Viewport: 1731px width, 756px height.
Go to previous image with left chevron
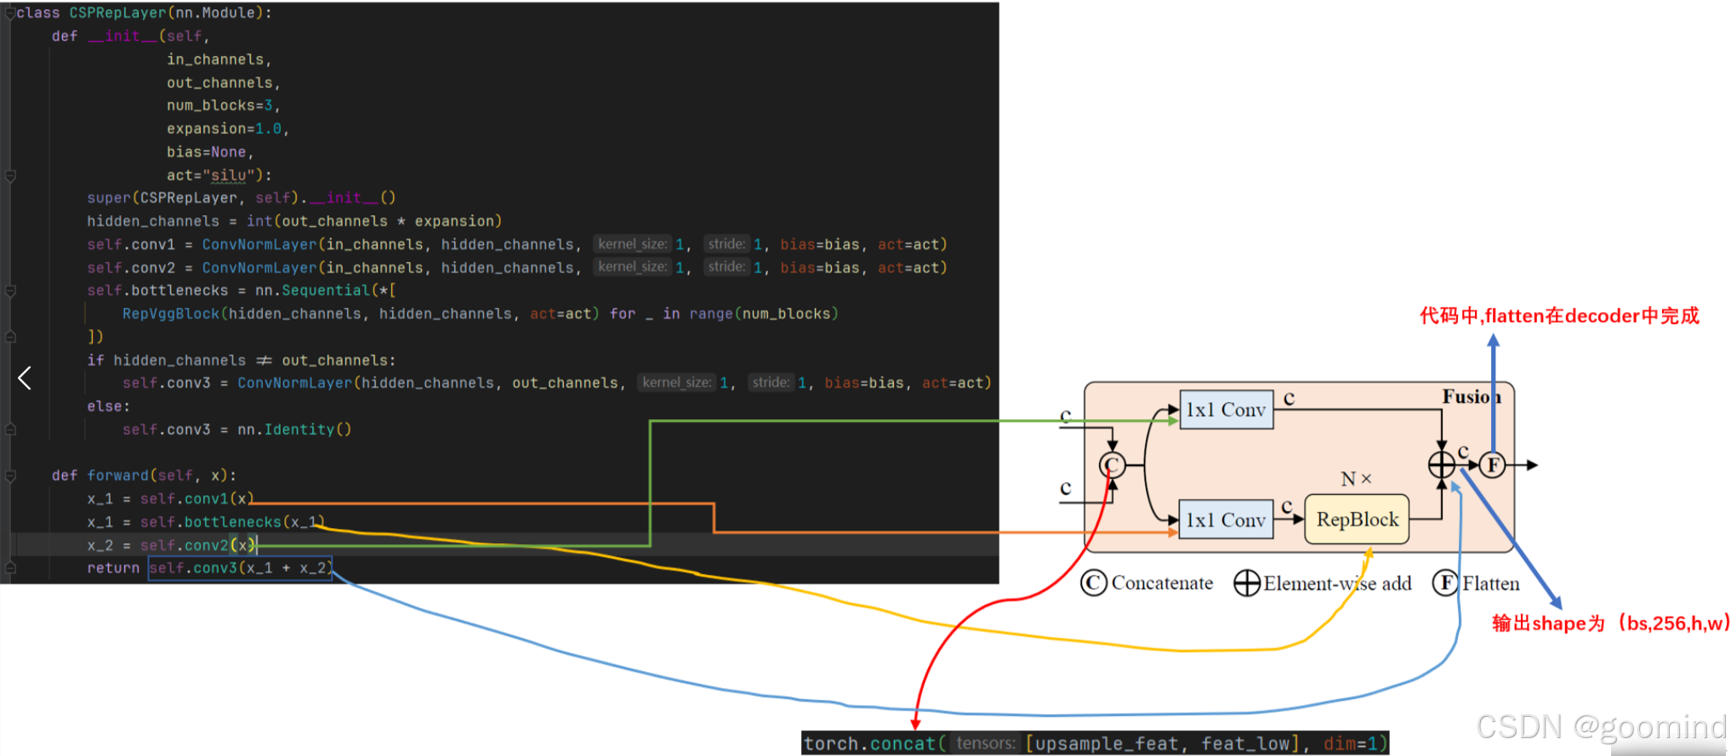pos(25,378)
